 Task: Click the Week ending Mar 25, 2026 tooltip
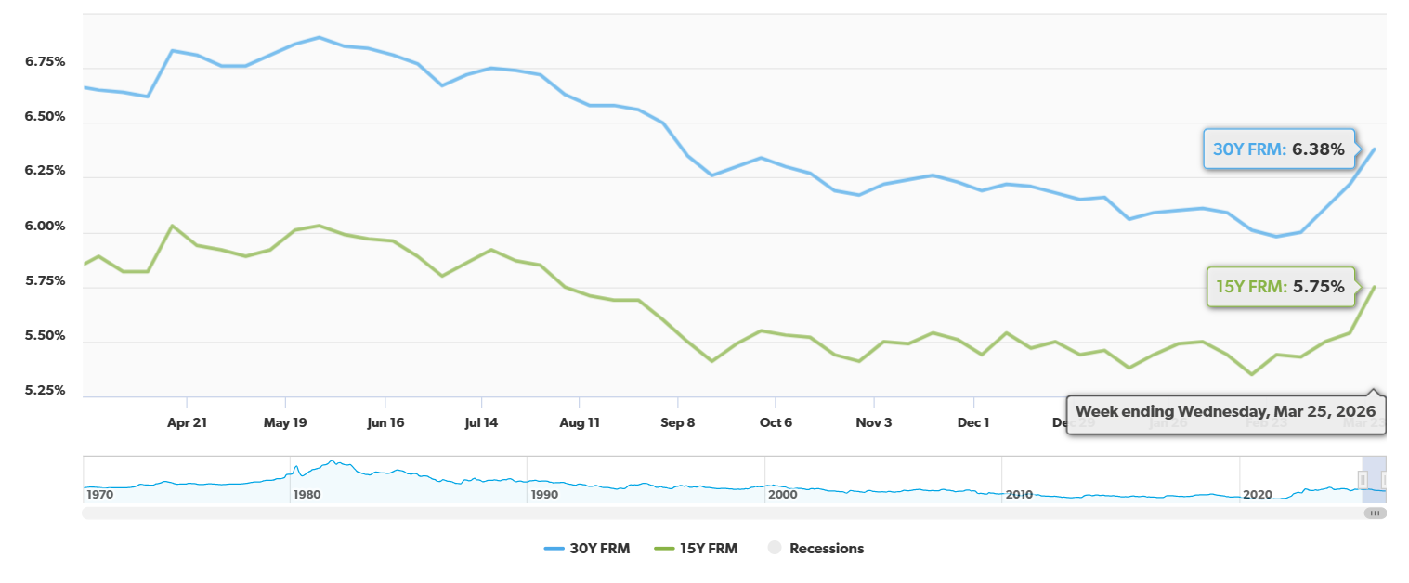(1224, 411)
